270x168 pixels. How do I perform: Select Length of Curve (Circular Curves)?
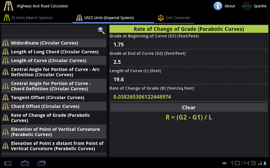pos(54,60)
